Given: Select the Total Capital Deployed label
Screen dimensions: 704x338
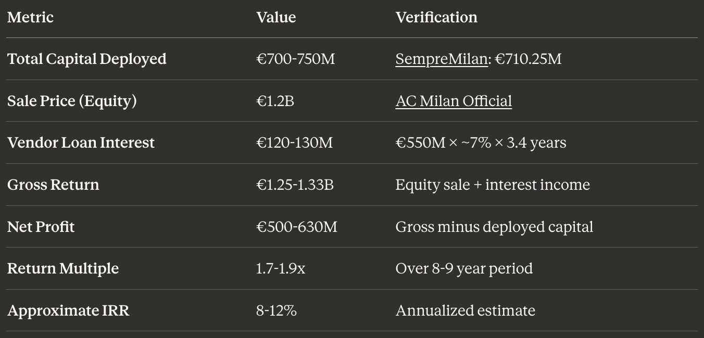Looking at the screenshot, I should (87, 59).
